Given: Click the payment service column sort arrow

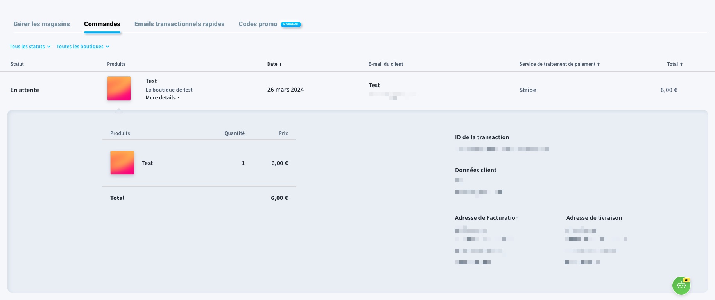Looking at the screenshot, I should coord(599,64).
